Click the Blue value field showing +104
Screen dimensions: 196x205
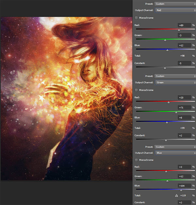tap(184, 186)
